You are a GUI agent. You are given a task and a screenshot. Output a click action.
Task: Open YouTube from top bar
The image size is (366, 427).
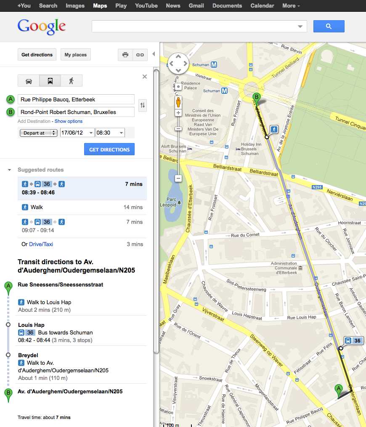coord(146,6)
